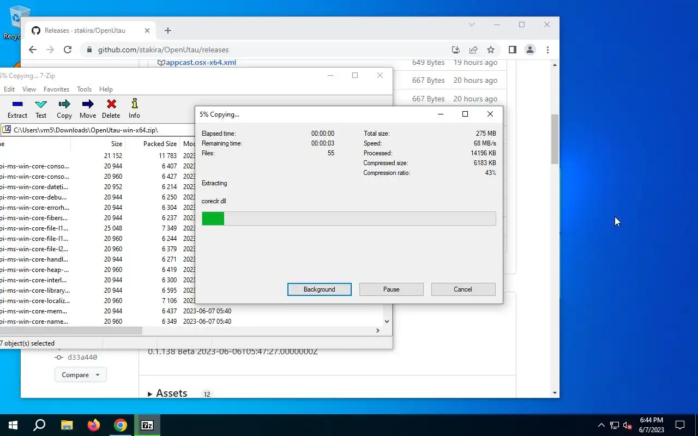Expand the Assets disclosure triangle
This screenshot has width=698, height=436.
(150, 393)
